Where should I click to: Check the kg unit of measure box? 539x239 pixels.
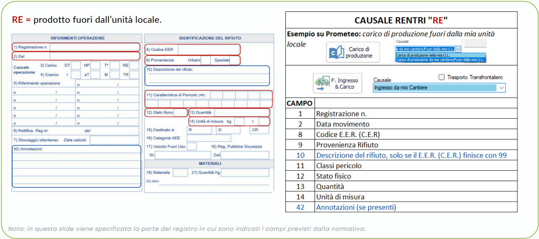point(239,122)
